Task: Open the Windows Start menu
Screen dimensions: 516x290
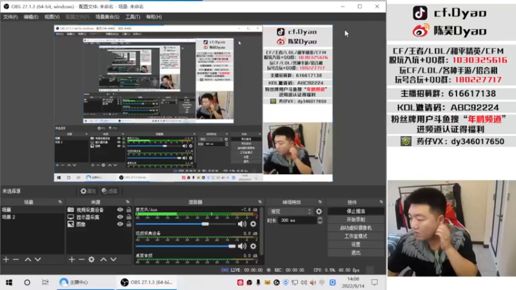Action: pos(9,282)
